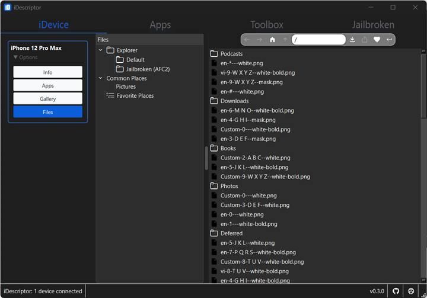Select Pictures under Common Places
427x298 pixels.
(126, 86)
